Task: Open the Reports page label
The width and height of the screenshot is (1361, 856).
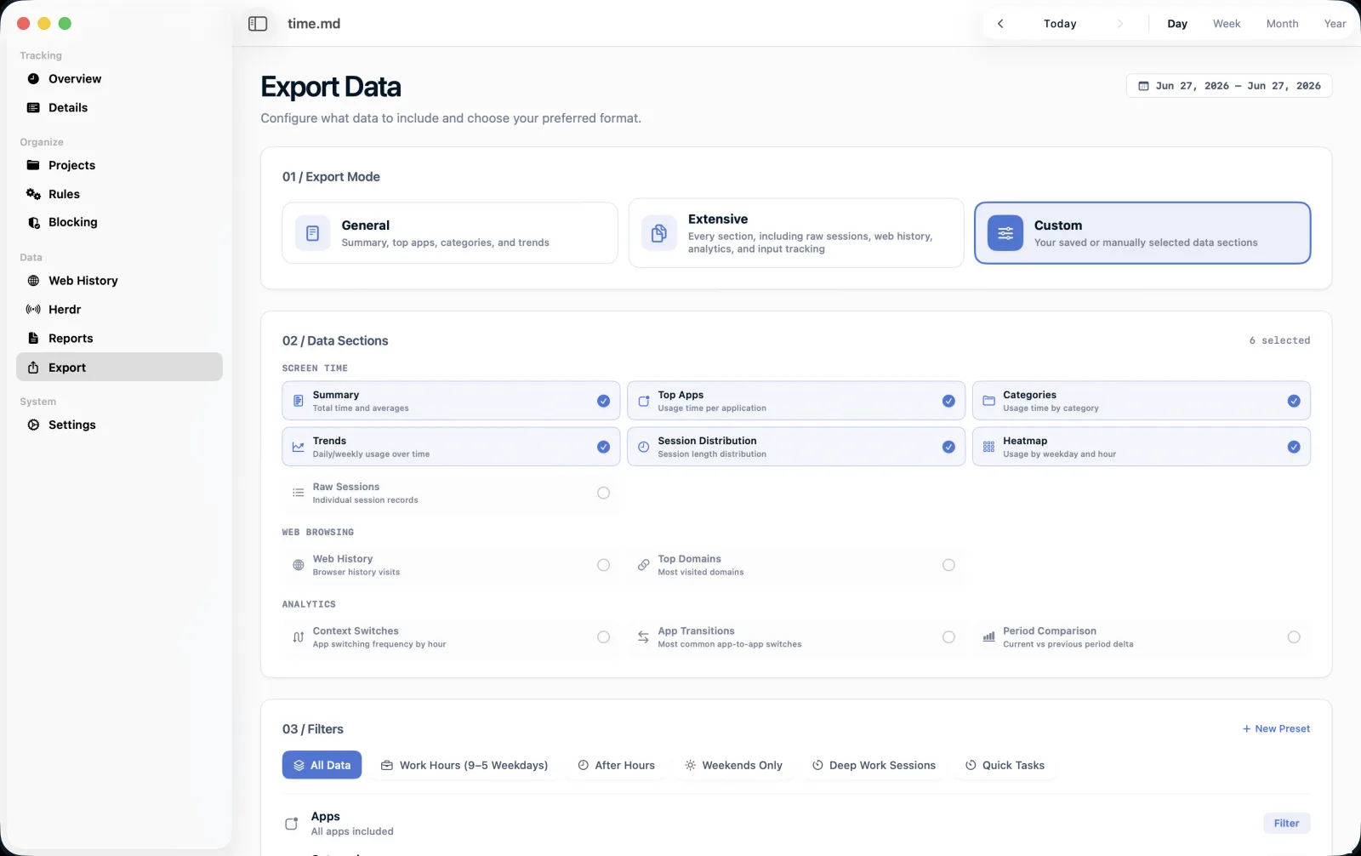Action: [71, 338]
